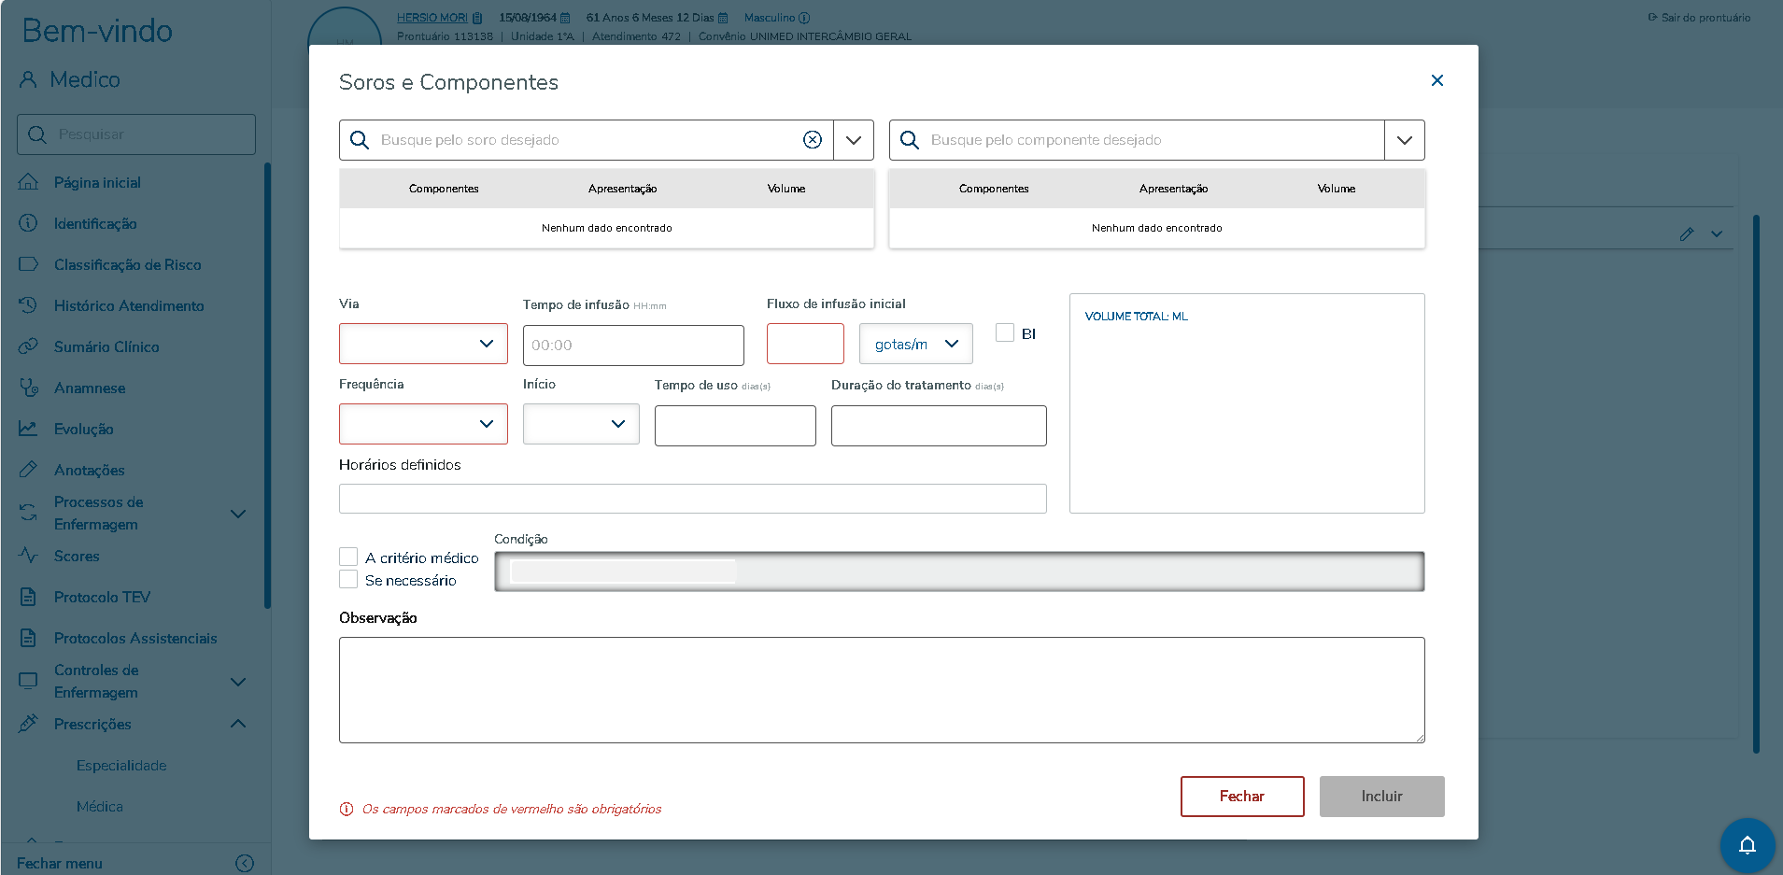Click the magnifier icon in componente search
The height and width of the screenshot is (875, 1783).
tap(910, 140)
